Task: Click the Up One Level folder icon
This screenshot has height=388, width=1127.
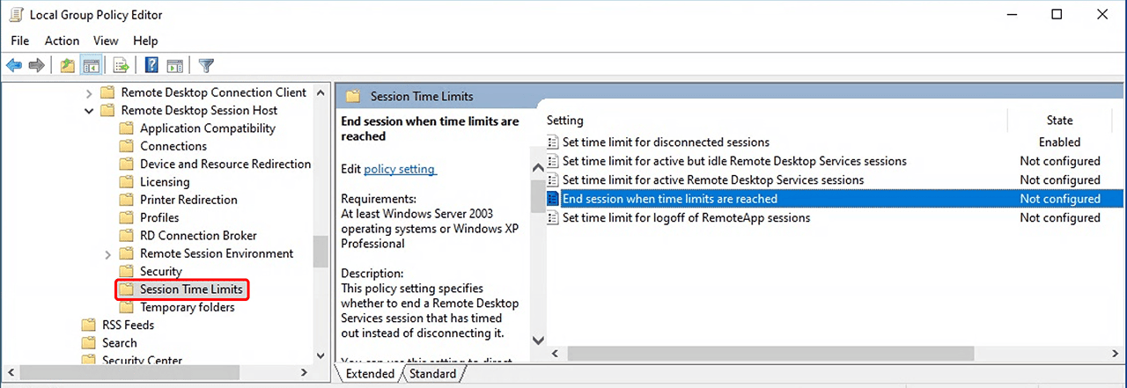Action: [68, 65]
